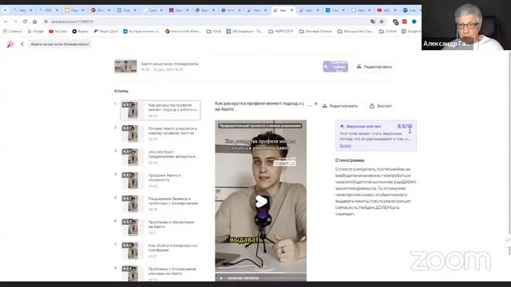
Task: Seek on the video progress bar
Action: (261, 273)
